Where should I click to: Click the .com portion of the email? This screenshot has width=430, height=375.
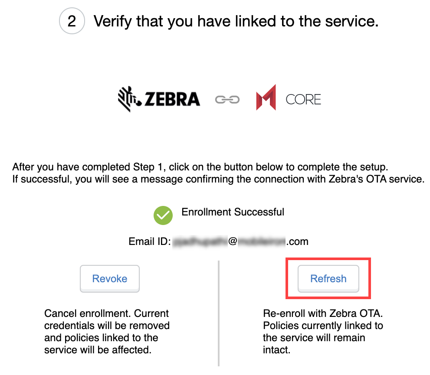pyautogui.click(x=297, y=241)
